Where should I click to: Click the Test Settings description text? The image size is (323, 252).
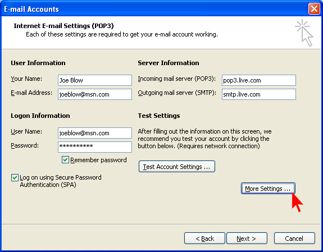(x=205, y=139)
